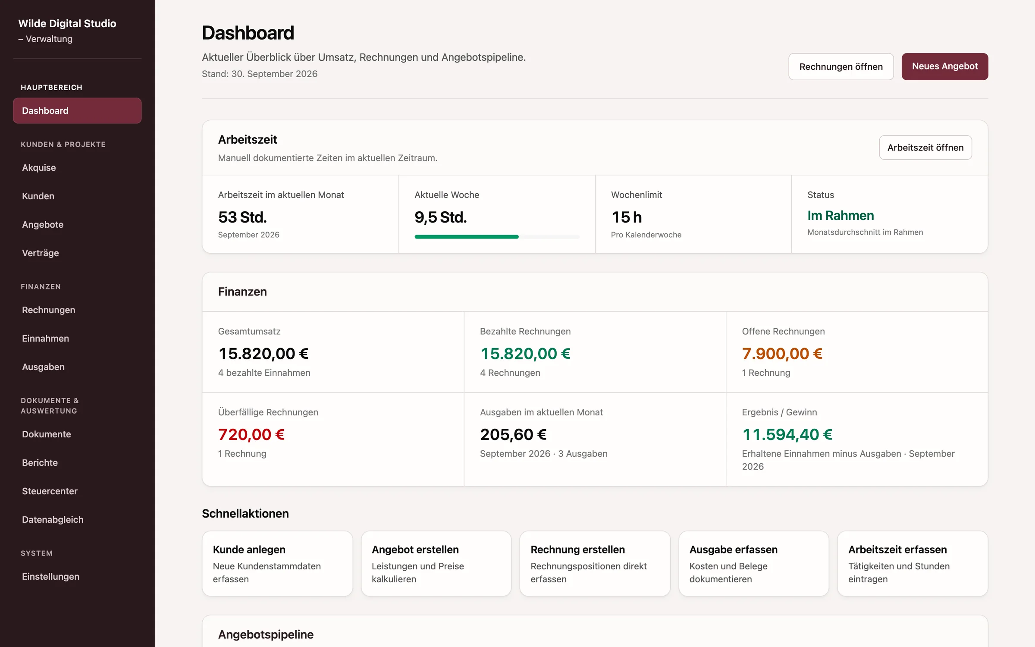Click the green Bezahlte Rechnungen amount
Image resolution: width=1035 pixels, height=647 pixels.
525,354
